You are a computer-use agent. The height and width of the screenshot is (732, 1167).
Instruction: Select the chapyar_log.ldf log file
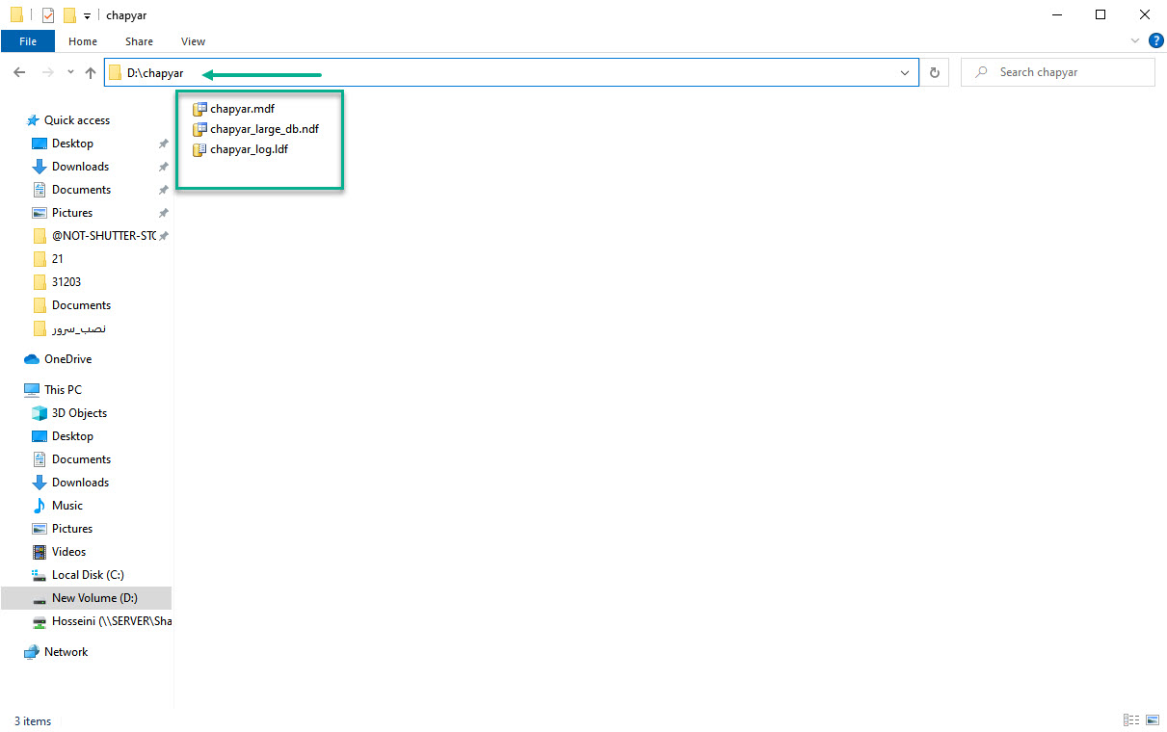241,149
